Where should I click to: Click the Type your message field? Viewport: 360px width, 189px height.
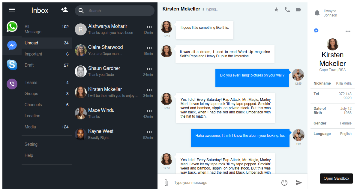click(225, 182)
